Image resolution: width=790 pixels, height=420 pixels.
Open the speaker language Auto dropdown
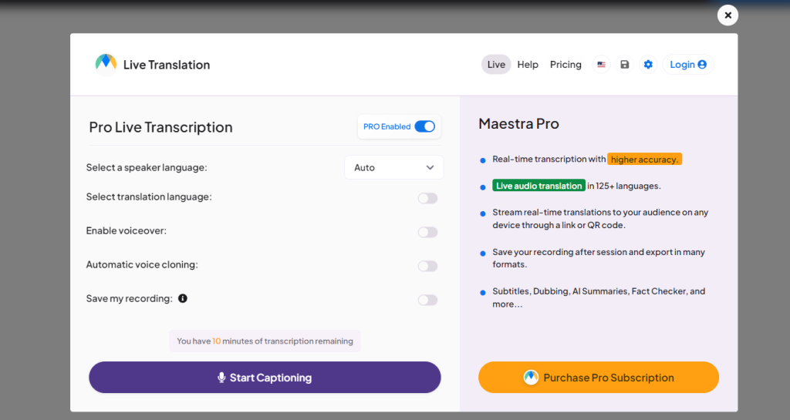[x=393, y=167]
